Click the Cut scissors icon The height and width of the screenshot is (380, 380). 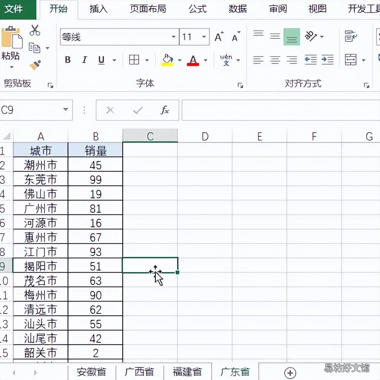click(x=35, y=30)
